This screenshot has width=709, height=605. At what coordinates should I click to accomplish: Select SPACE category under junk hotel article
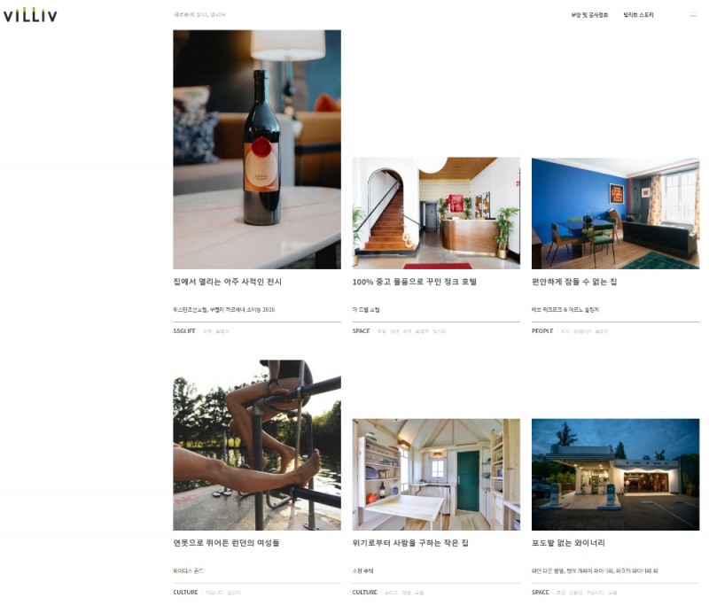(x=361, y=331)
